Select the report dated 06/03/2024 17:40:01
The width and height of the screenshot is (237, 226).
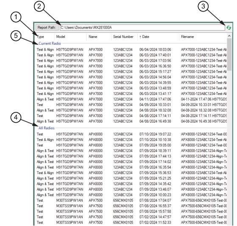131,55
